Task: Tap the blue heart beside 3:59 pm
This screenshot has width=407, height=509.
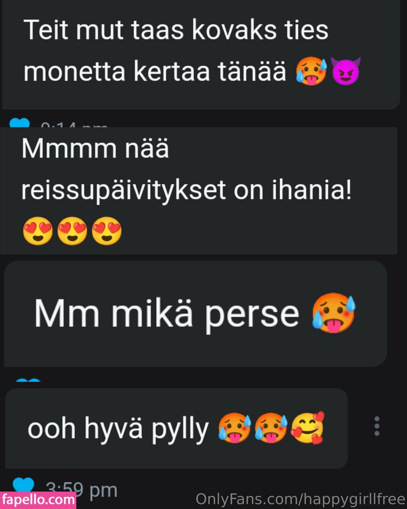Action: (24, 484)
